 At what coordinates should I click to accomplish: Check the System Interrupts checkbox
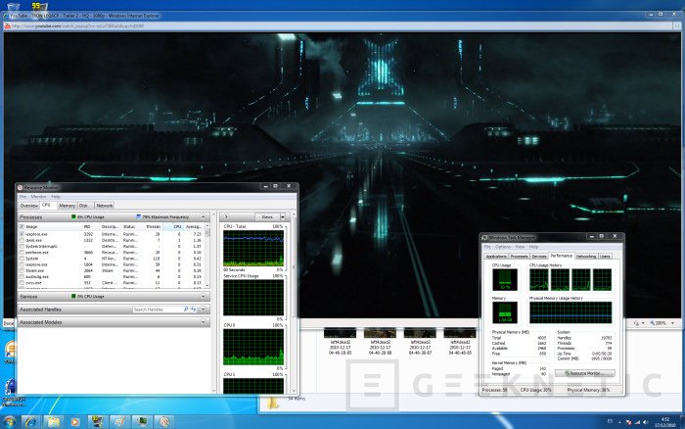tap(22, 247)
